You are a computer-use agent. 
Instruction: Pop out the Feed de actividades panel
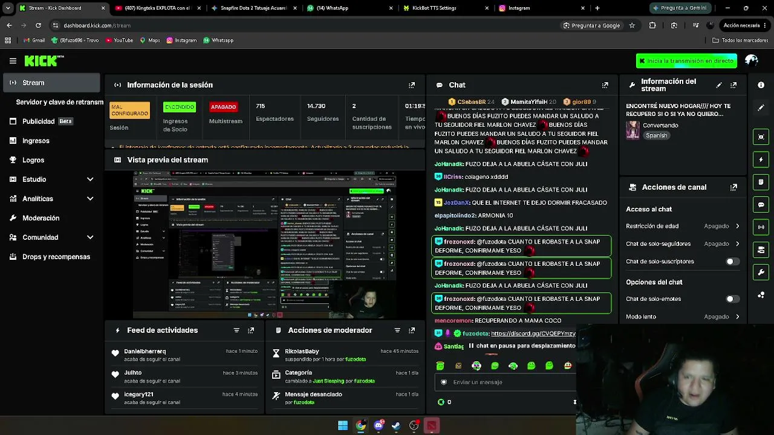click(251, 330)
